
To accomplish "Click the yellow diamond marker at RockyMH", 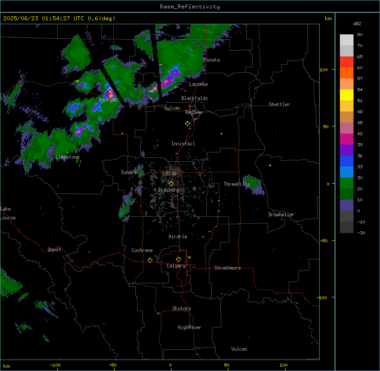I will click(110, 90).
